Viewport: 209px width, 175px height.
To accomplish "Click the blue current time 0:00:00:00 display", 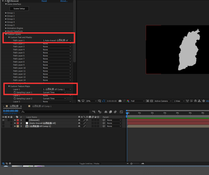I will tap(11, 111).
